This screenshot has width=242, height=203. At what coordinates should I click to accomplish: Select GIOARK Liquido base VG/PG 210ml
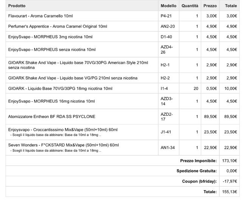(73, 78)
